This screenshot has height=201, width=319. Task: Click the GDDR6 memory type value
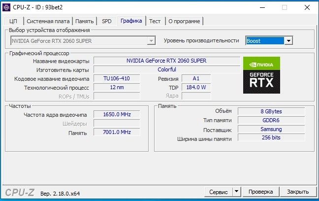click(x=271, y=120)
